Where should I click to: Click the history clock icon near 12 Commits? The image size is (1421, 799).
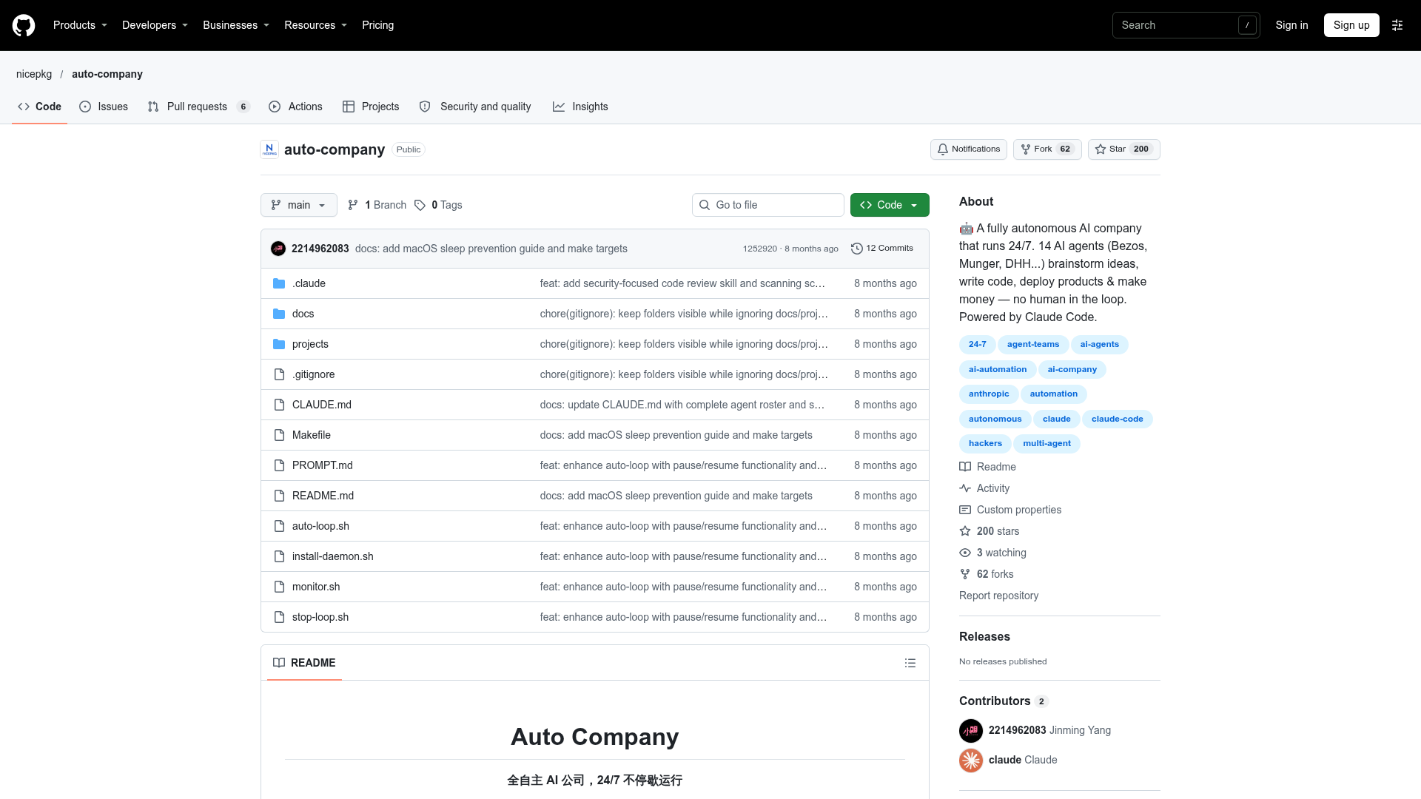857,249
